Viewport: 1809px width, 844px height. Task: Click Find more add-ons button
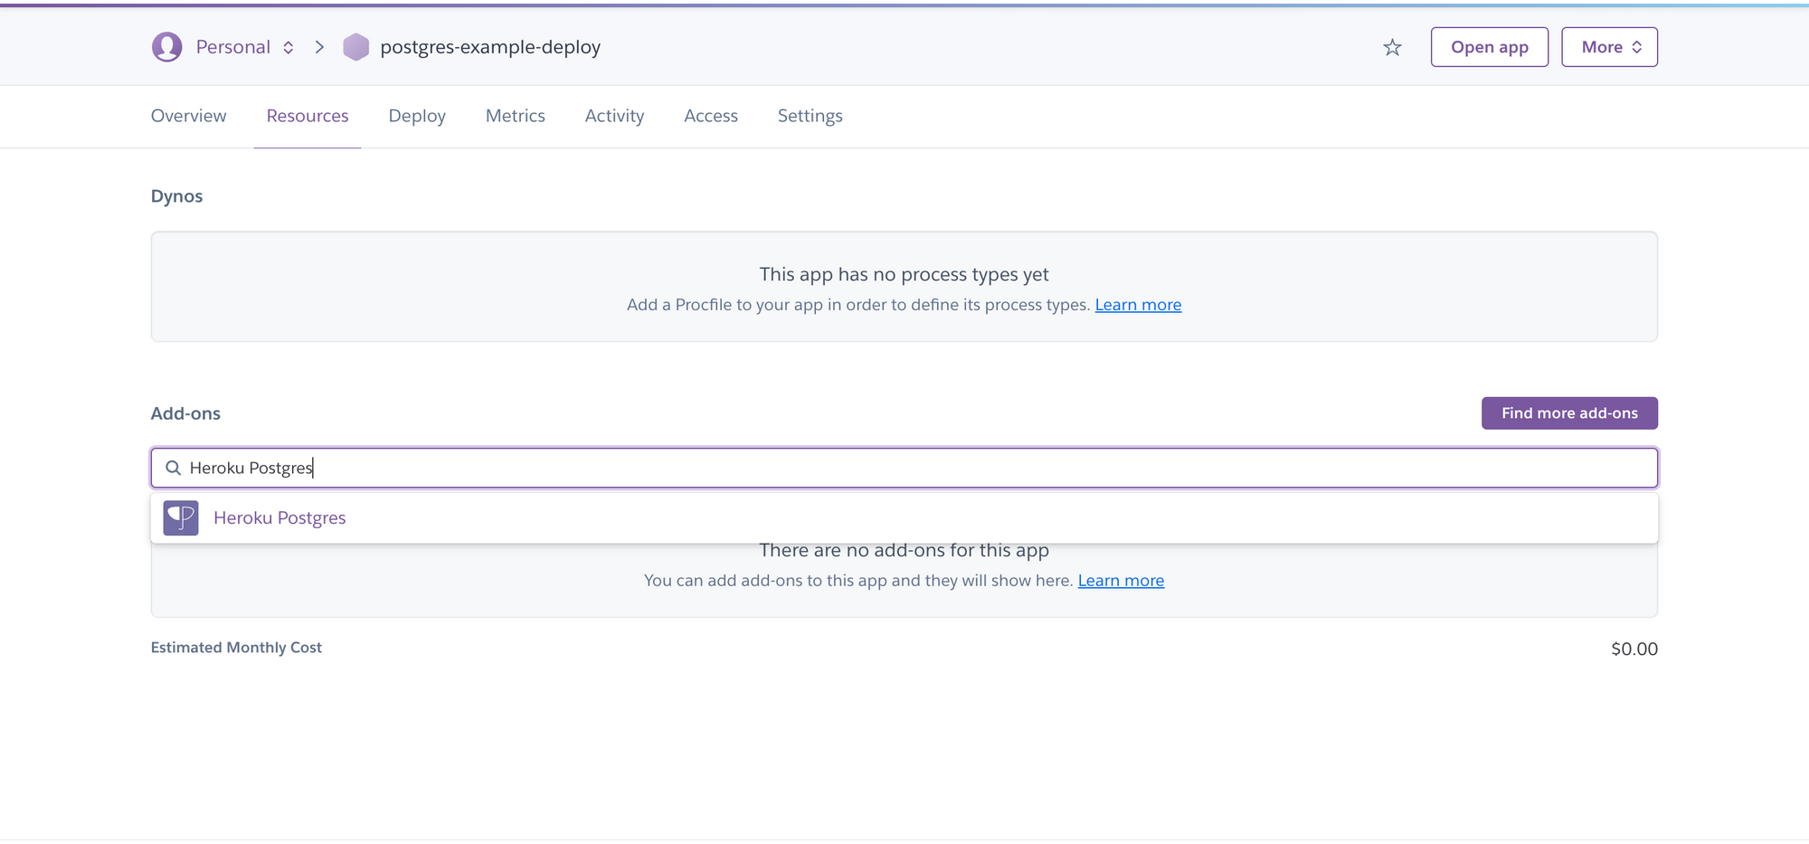coord(1569,413)
